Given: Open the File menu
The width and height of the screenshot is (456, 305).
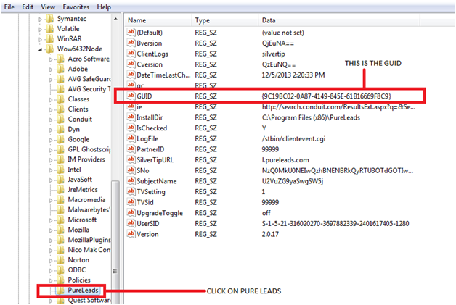Looking at the screenshot, I should click(10, 7).
